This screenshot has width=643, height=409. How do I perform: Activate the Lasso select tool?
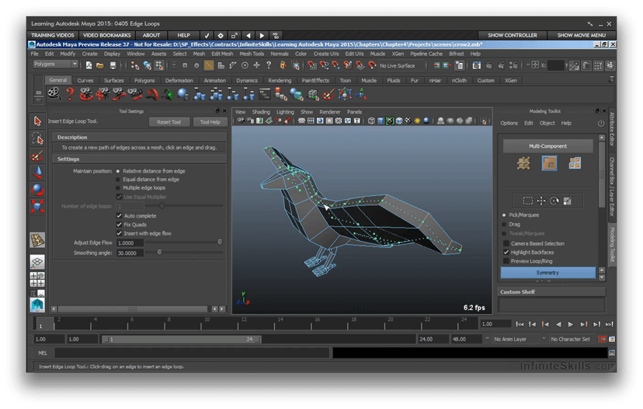coord(37,139)
